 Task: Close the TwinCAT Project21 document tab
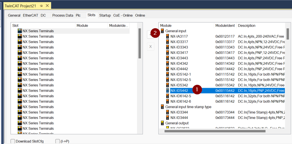47,6
